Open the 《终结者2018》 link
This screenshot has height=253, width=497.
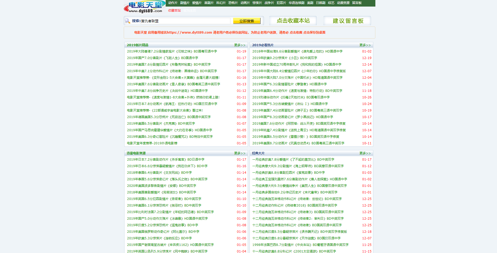click(295, 205)
